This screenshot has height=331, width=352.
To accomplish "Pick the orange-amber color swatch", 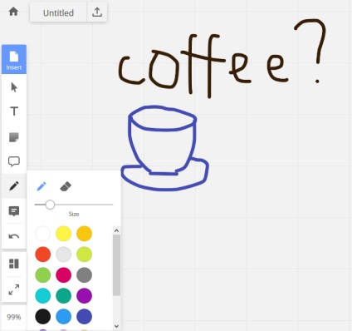I will 84,234.
